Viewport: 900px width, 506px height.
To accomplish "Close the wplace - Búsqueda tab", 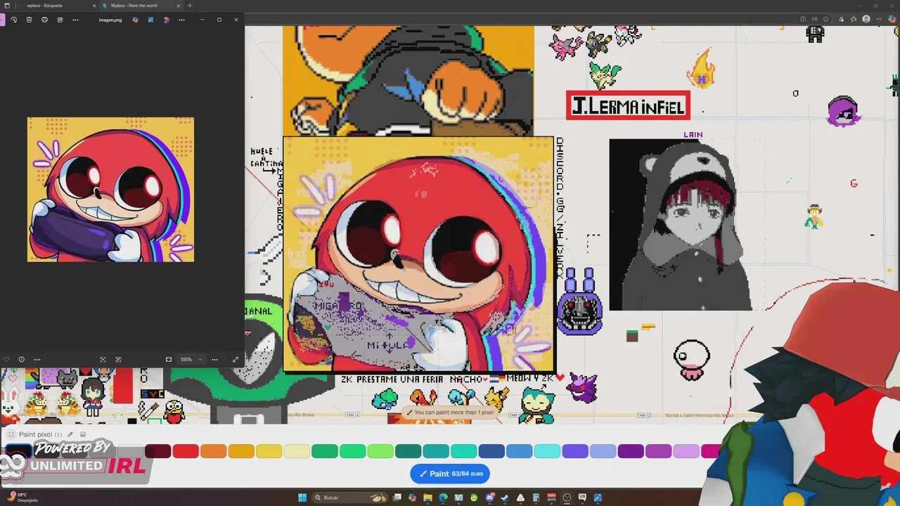I will coord(95,6).
